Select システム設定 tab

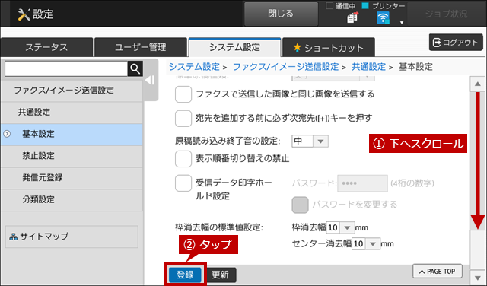pos(234,47)
